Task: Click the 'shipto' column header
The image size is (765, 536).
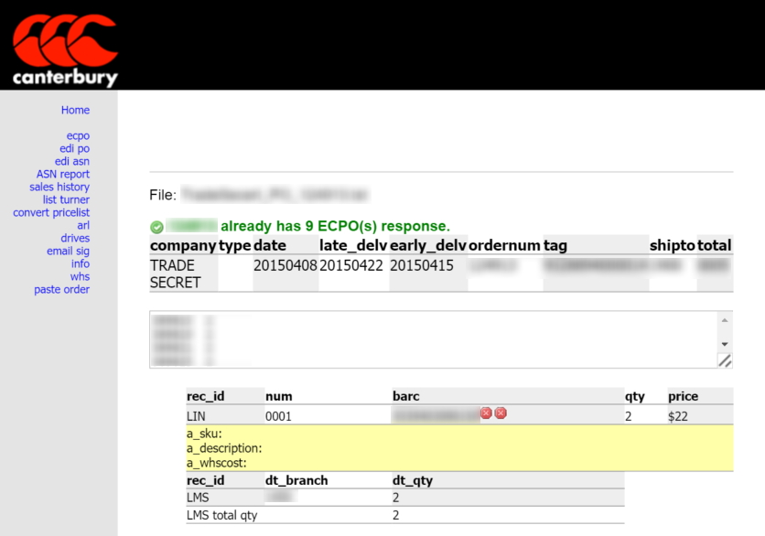Action: (x=673, y=245)
